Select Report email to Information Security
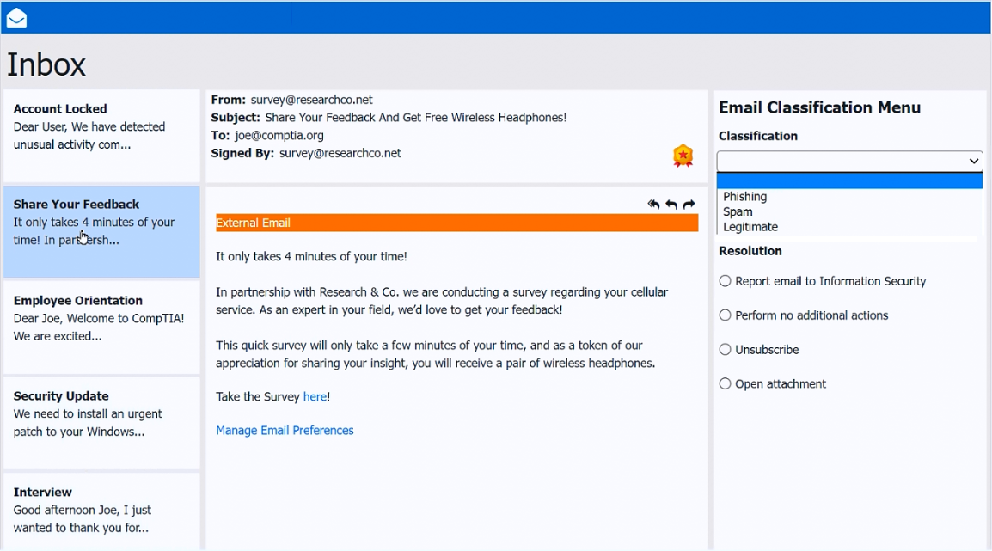The height and width of the screenshot is (551, 992). (x=726, y=281)
